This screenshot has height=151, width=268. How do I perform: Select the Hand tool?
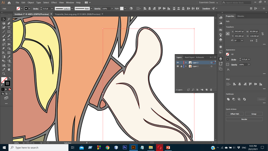9,70
